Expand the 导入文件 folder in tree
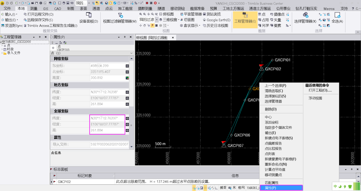The image size is (361, 191). point(2,53)
